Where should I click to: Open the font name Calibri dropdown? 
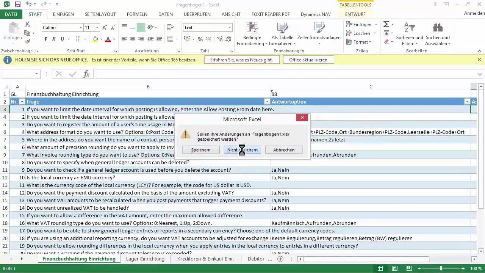pos(81,28)
